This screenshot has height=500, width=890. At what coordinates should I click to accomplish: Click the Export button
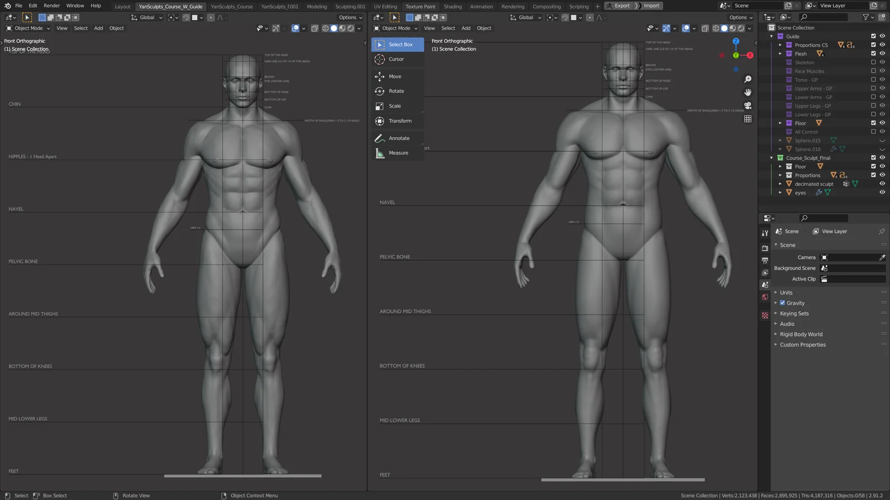point(619,5)
